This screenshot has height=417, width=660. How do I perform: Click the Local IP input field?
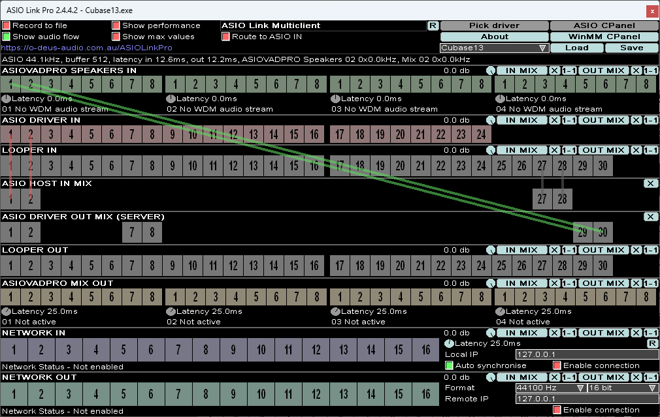pyautogui.click(x=587, y=354)
